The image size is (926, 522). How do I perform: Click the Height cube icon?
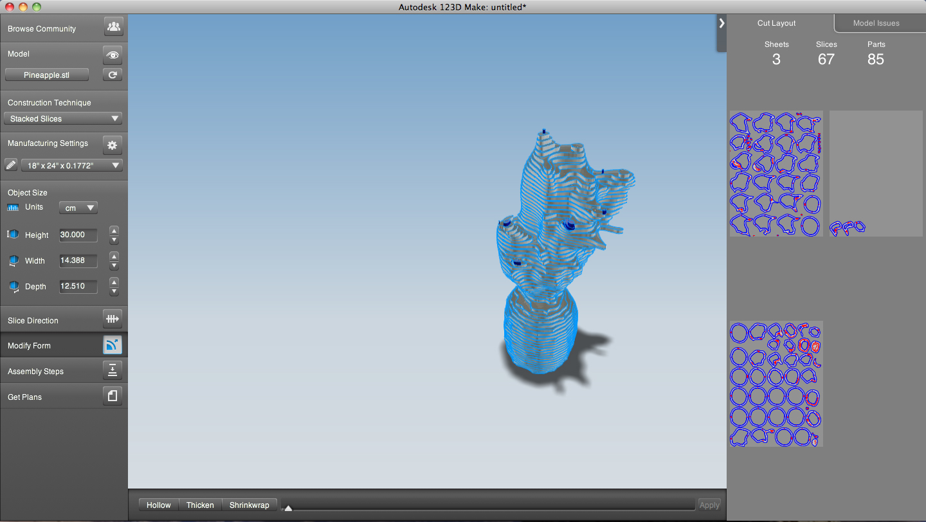coord(12,235)
